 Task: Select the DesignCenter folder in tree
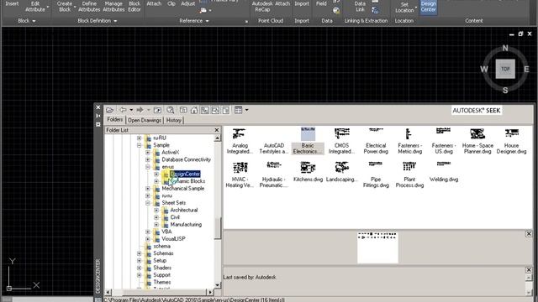pos(185,174)
